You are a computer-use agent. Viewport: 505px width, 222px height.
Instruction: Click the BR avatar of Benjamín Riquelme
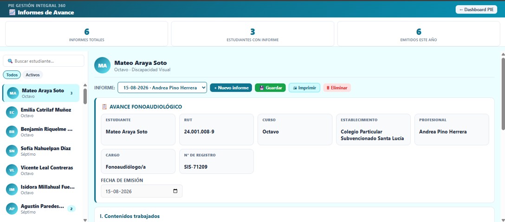[12, 132]
